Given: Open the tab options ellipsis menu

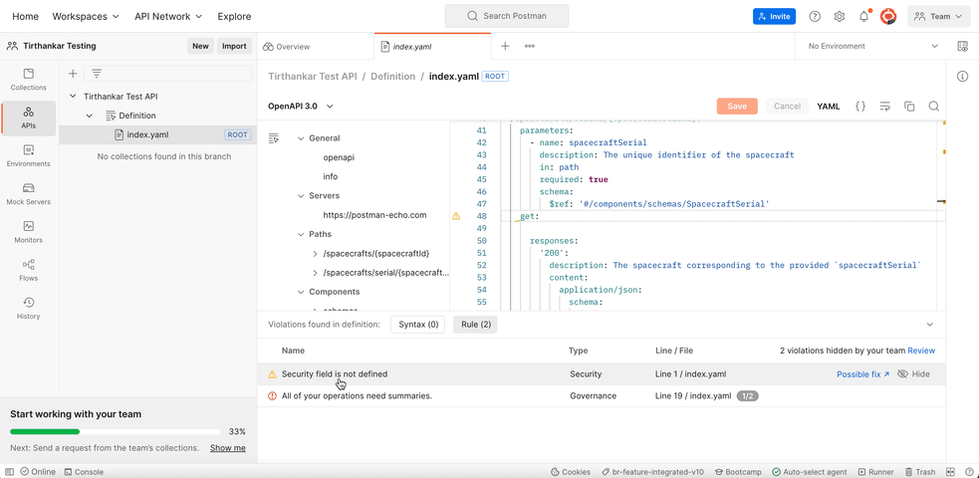Looking at the screenshot, I should pyautogui.click(x=530, y=46).
